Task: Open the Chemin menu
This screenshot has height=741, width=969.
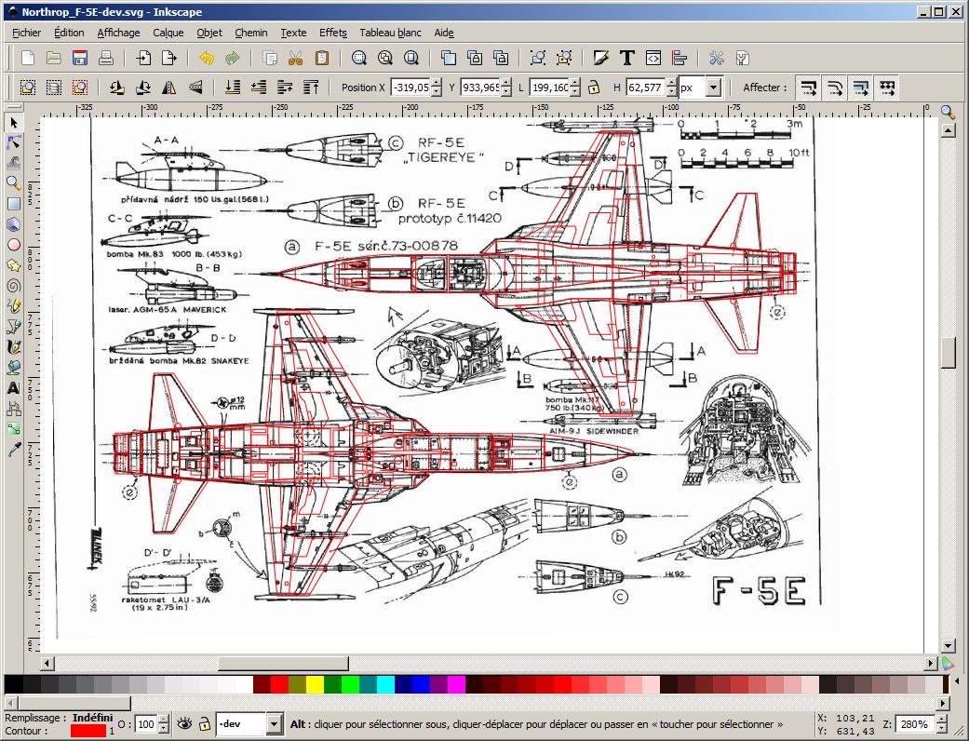Action: (x=250, y=33)
